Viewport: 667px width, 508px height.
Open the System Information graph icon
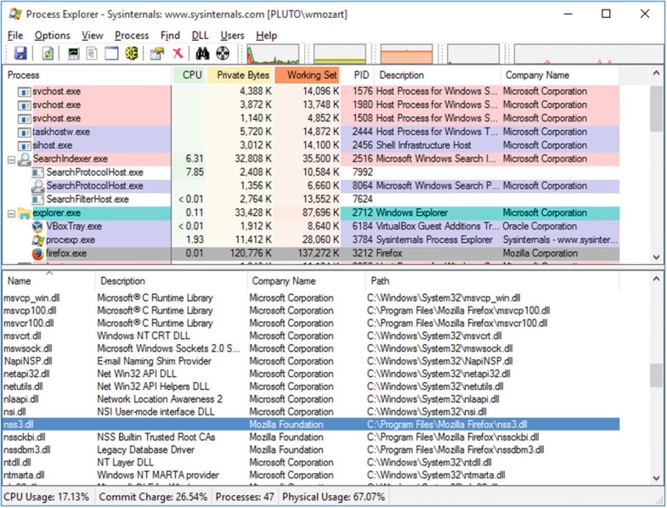pos(74,54)
